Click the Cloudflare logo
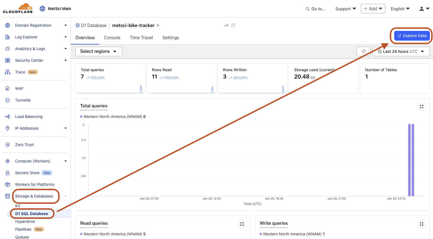Image resolution: width=433 pixels, height=239 pixels. tap(18, 8)
